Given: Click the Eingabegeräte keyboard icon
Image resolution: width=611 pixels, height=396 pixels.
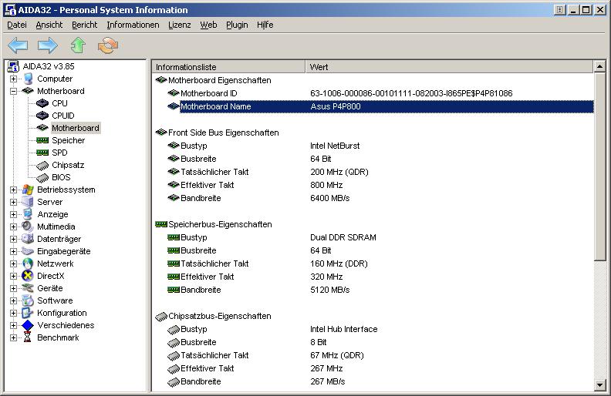Looking at the screenshot, I should coord(28,251).
